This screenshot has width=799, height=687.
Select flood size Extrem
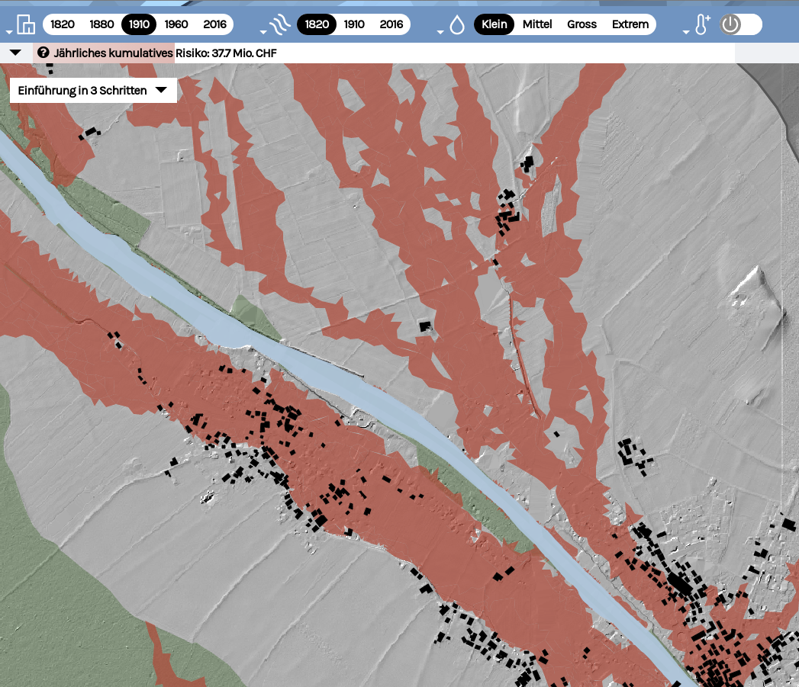(630, 24)
